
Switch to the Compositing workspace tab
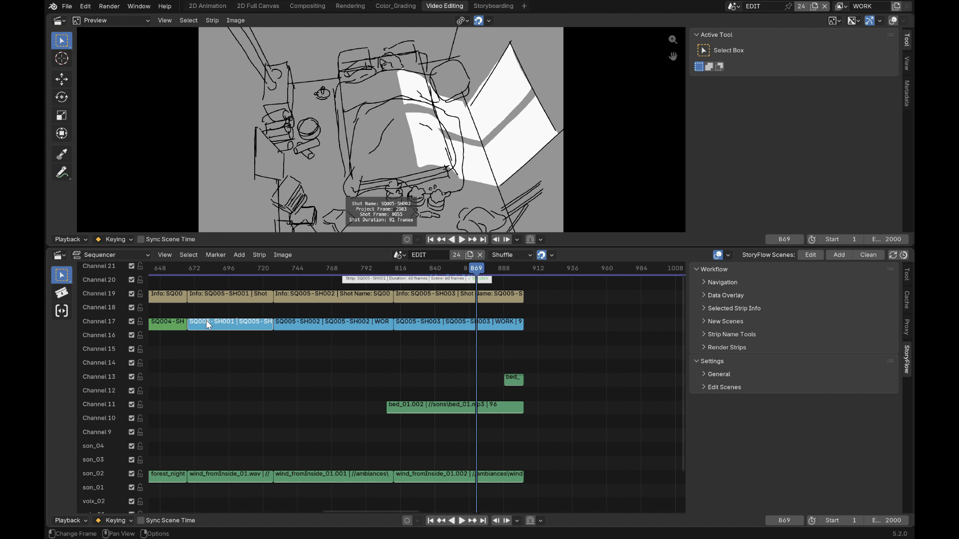pyautogui.click(x=307, y=6)
